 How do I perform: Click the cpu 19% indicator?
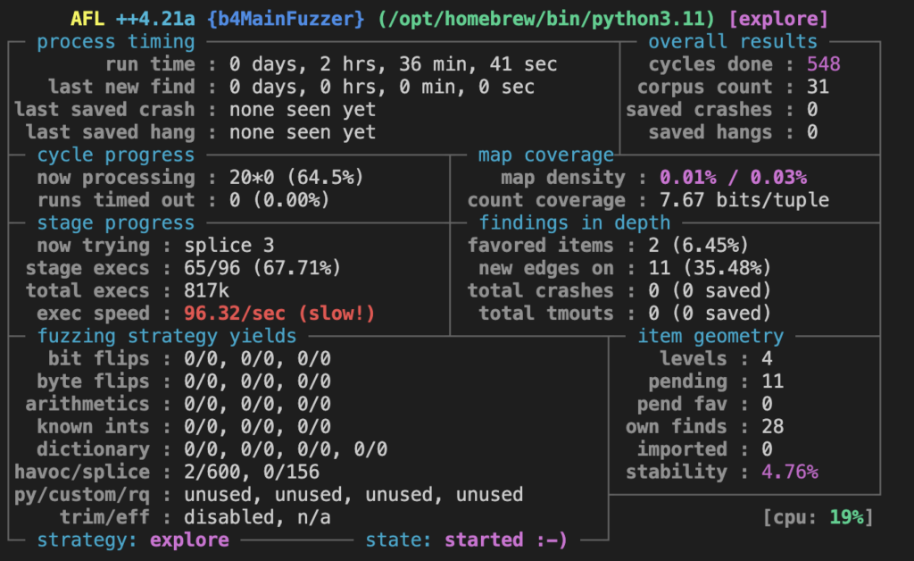pyautogui.click(x=818, y=517)
